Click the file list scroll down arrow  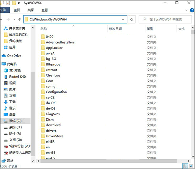[193, 157]
